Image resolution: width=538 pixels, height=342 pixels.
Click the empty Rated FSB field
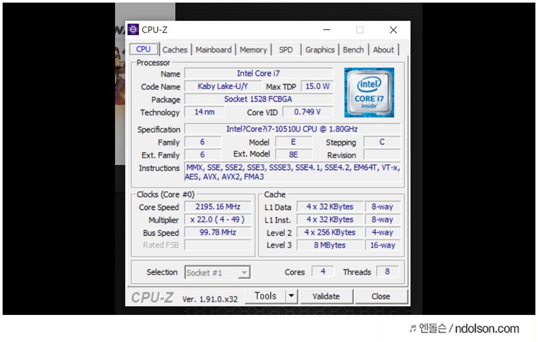218,245
